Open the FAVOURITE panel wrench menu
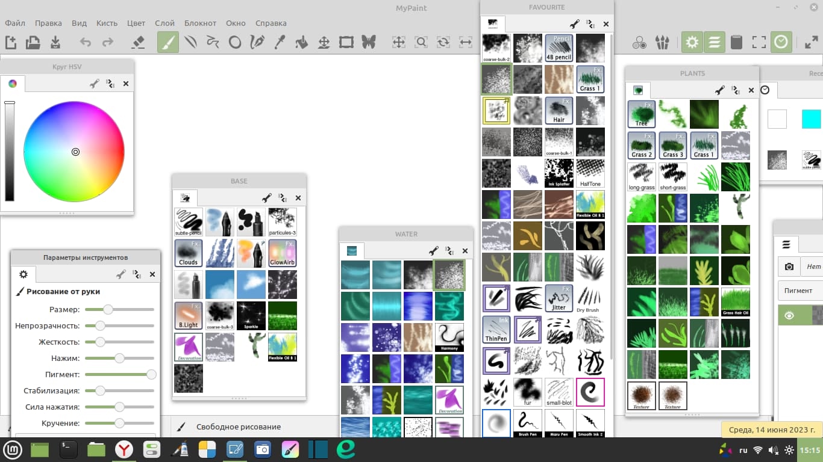 574,24
